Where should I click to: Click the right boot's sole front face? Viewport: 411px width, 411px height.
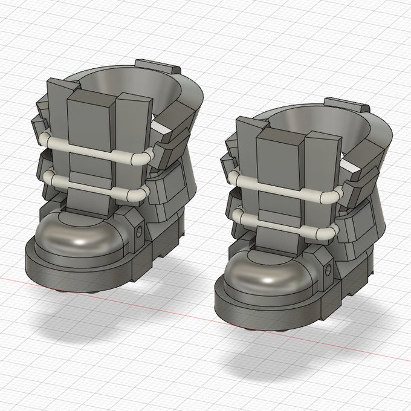[267, 314]
